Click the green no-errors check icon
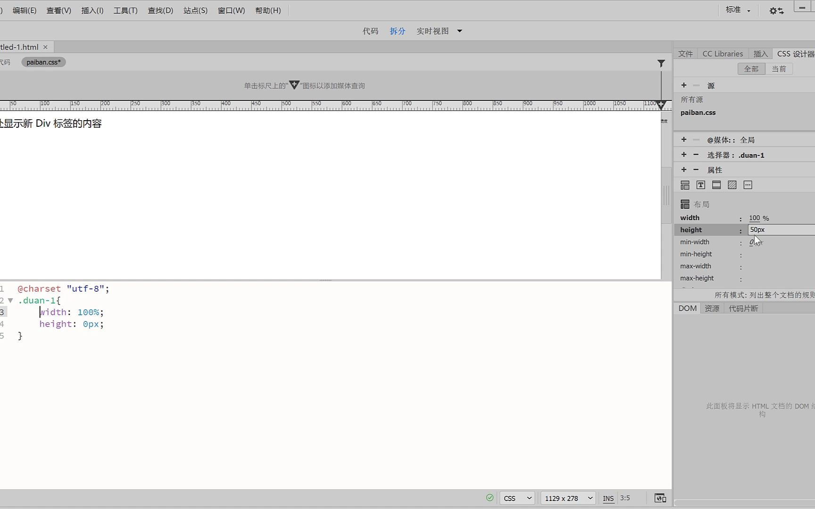 [x=490, y=498]
